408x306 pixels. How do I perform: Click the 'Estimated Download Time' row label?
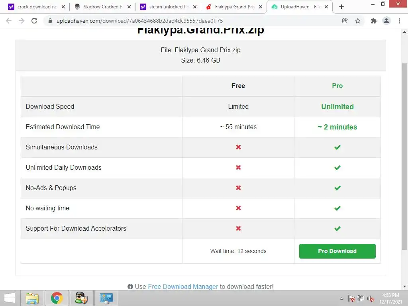coord(63,127)
